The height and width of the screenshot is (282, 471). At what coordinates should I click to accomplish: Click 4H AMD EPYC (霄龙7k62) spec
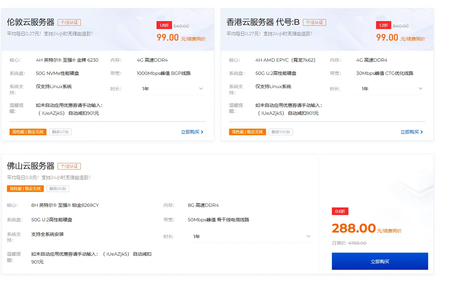click(x=285, y=60)
